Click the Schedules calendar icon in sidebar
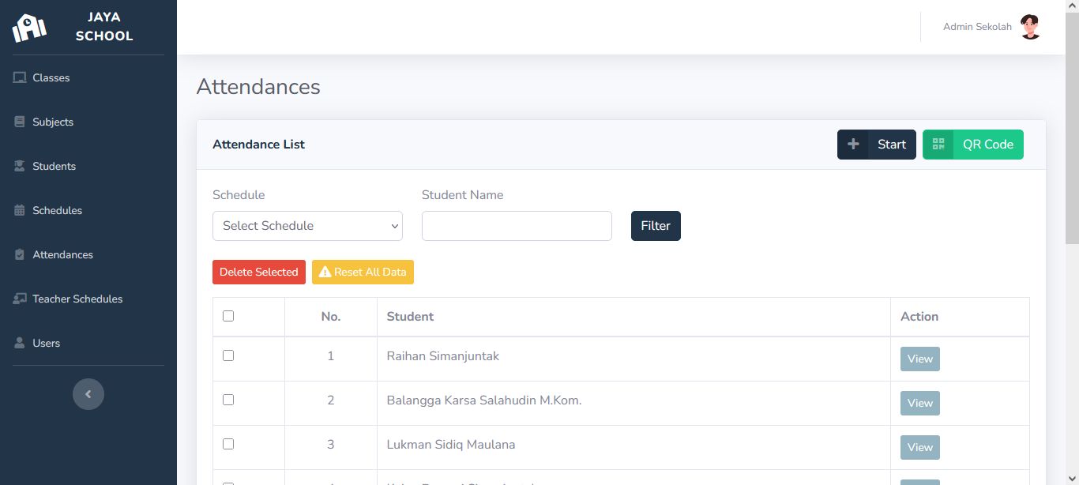The height and width of the screenshot is (485, 1079). tap(20, 210)
